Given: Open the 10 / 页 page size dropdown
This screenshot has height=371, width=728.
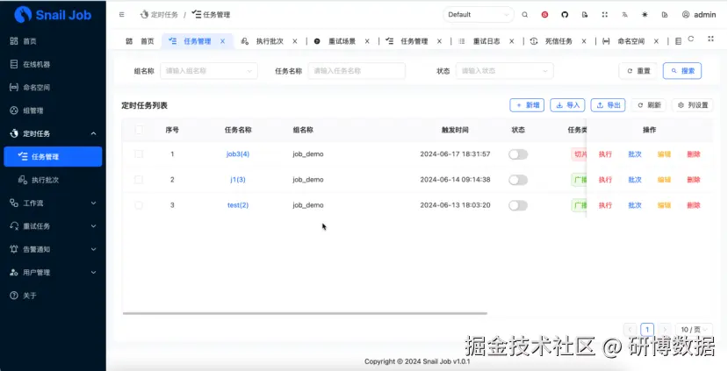Looking at the screenshot, I should pyautogui.click(x=694, y=329).
